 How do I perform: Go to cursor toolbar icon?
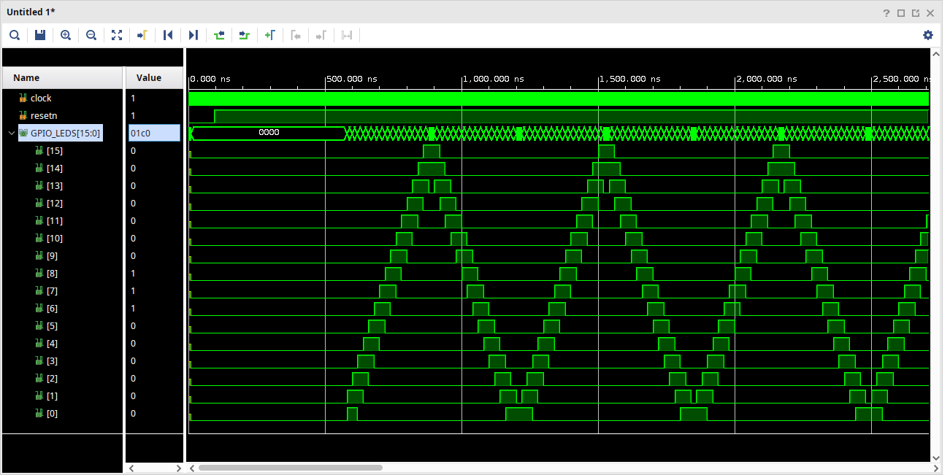142,35
